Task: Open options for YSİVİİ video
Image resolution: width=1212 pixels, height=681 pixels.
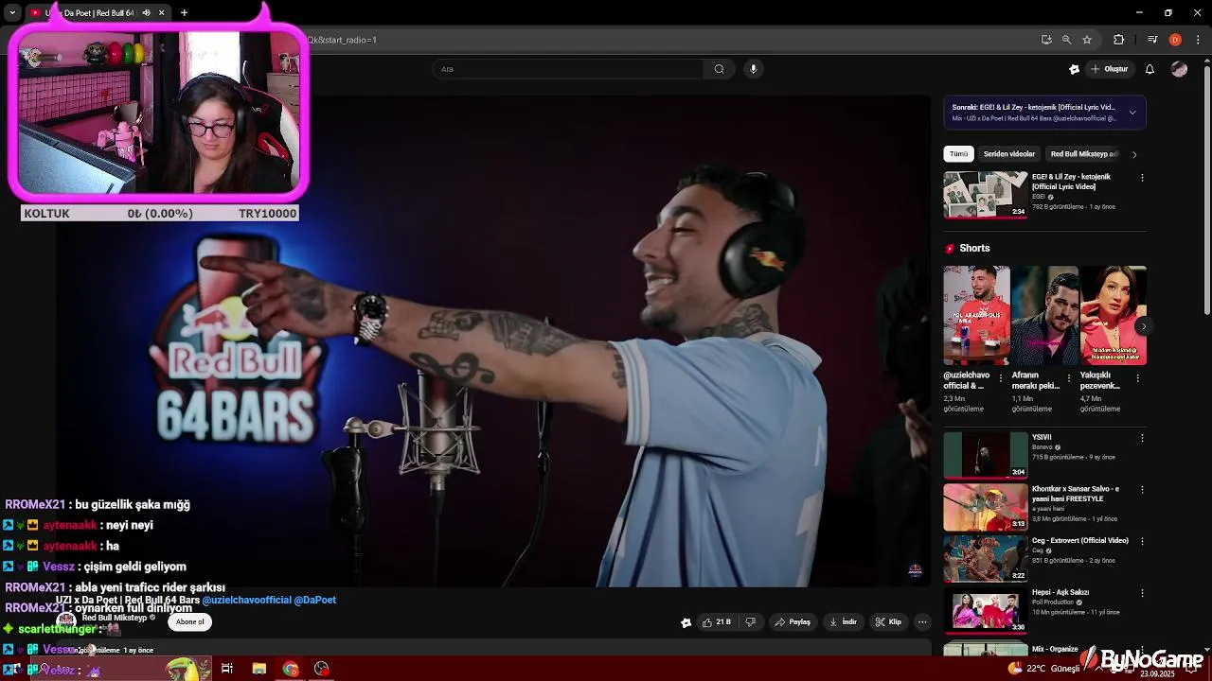Action: (1142, 438)
